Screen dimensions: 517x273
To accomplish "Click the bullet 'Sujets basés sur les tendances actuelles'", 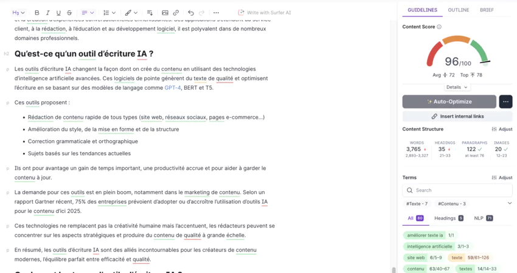I will pos(79,153).
